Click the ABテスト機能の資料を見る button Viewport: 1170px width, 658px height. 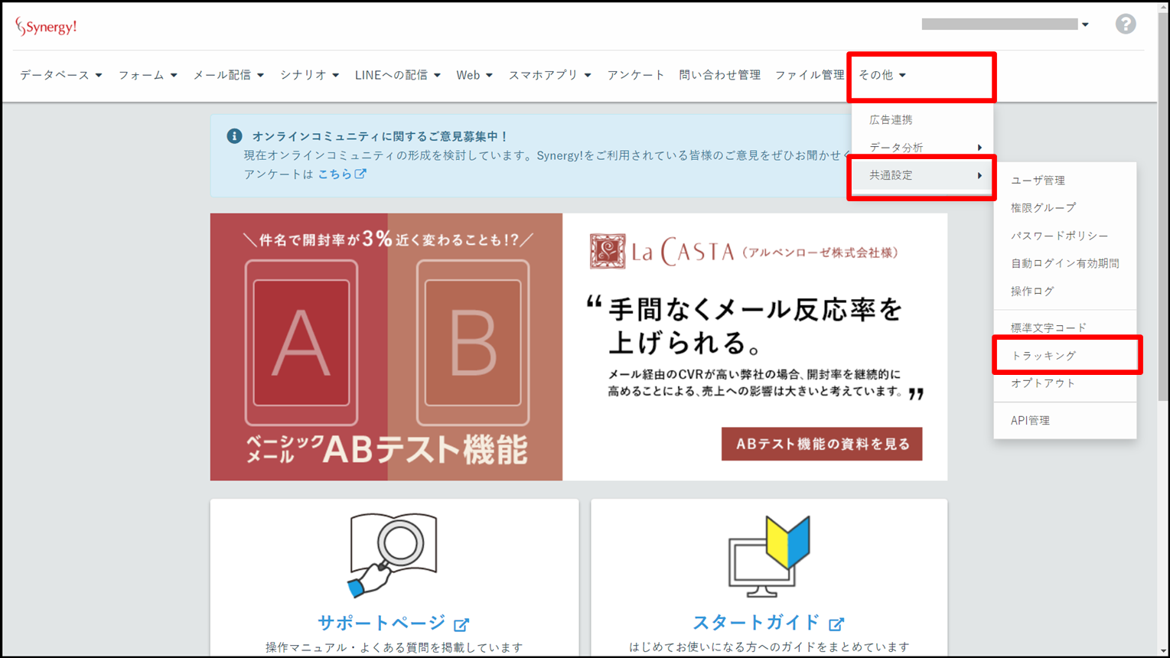pos(821,444)
